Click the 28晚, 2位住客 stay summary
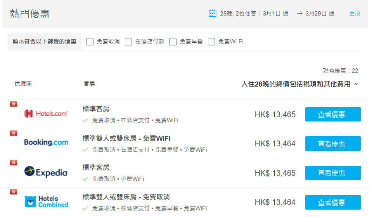 tap(238, 14)
